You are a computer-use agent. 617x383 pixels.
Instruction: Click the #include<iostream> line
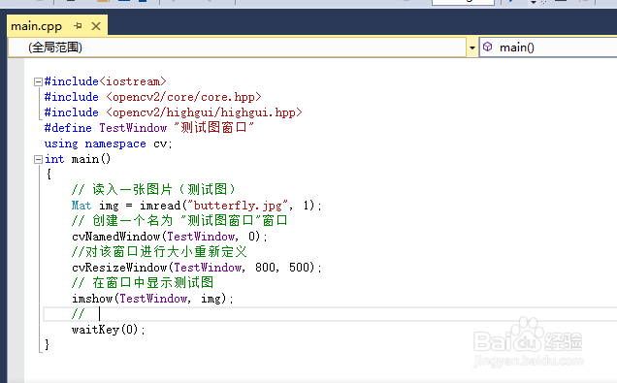[x=106, y=81]
